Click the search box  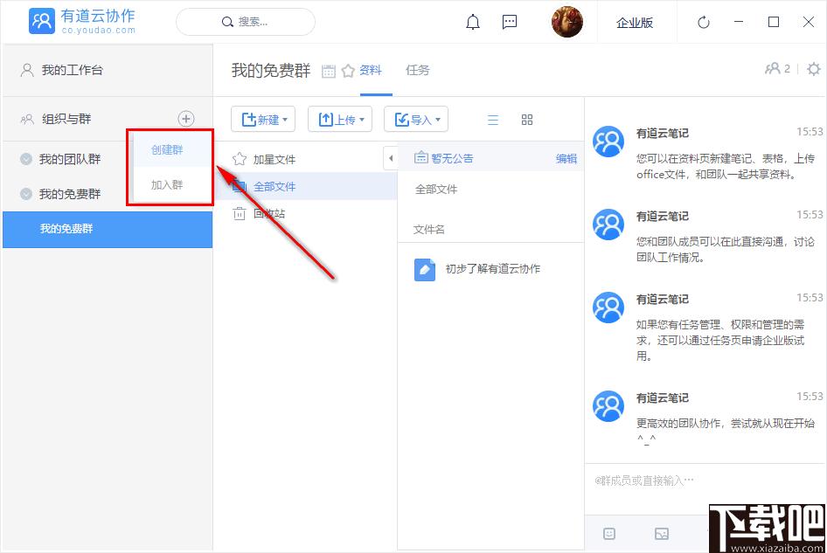point(246,22)
